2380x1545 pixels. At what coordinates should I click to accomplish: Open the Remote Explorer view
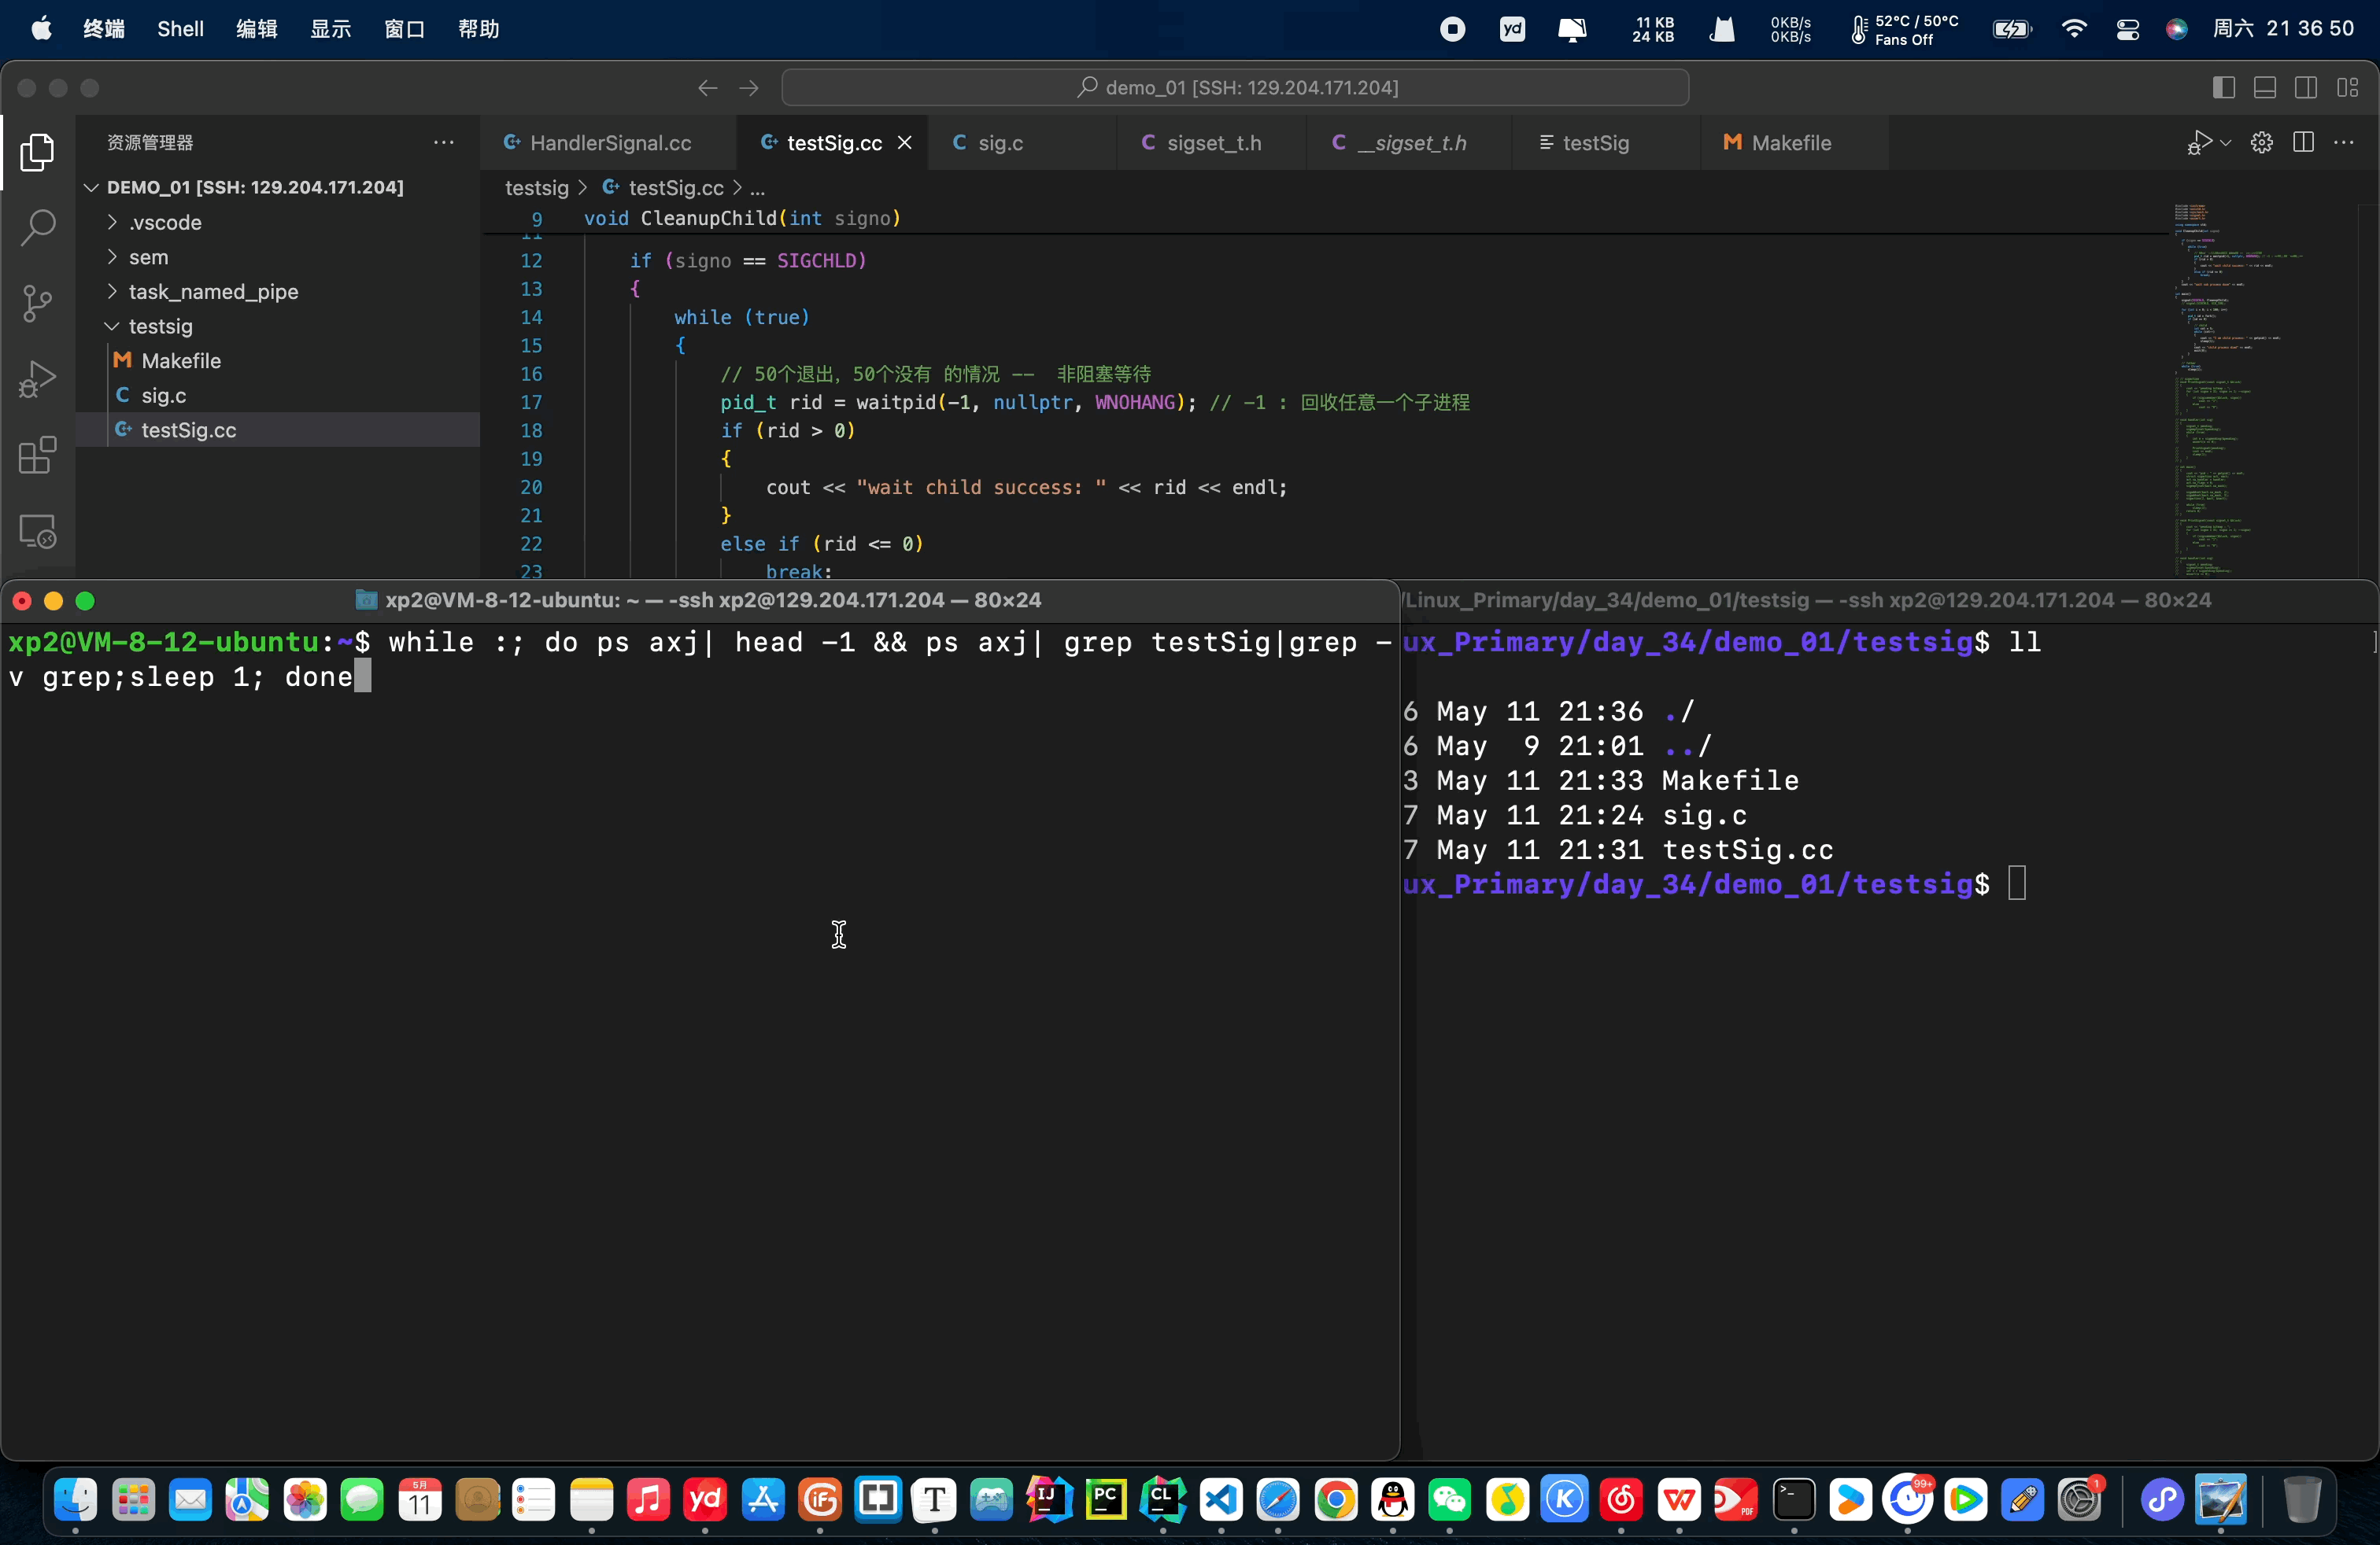pyautogui.click(x=37, y=532)
